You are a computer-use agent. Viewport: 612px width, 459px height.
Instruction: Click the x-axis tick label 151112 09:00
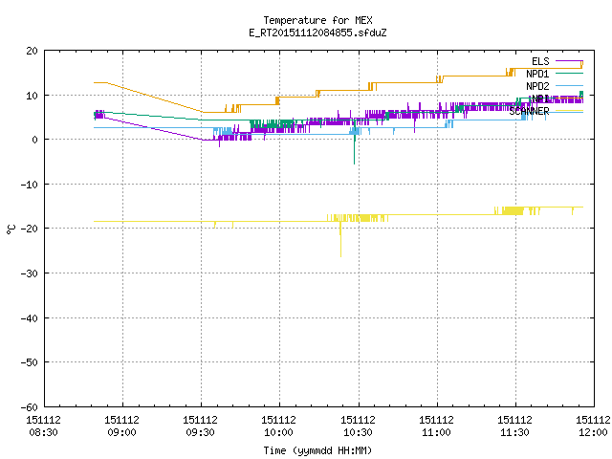point(121,426)
